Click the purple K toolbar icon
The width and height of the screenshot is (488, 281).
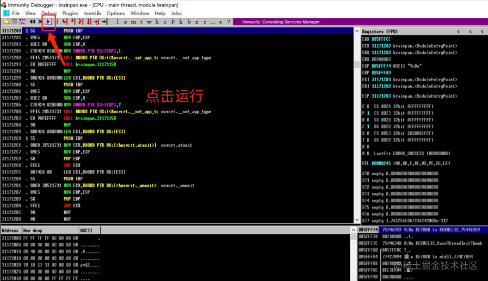point(22,21)
